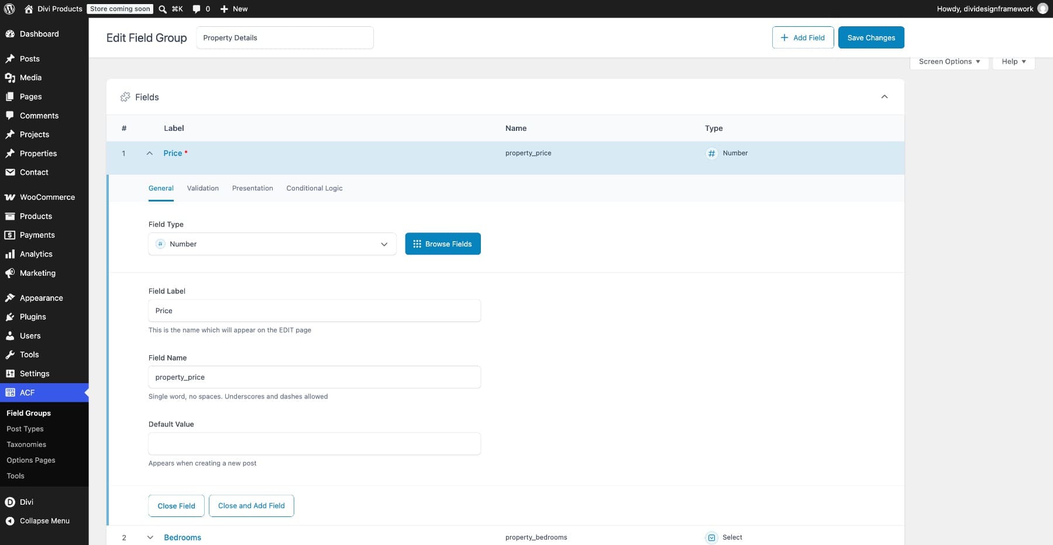Click the property_bedrooms name text
The image size is (1053, 545).
coord(536,537)
